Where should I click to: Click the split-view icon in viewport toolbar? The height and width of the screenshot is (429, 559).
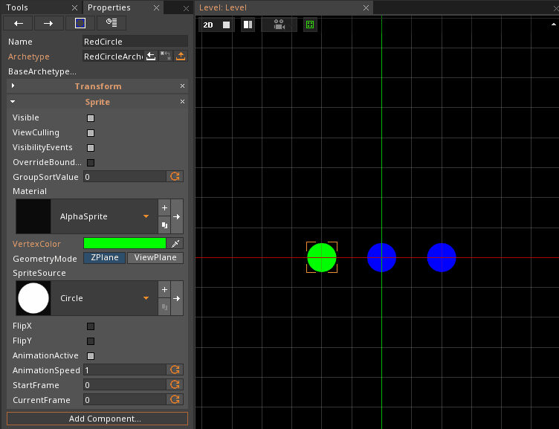click(x=248, y=25)
